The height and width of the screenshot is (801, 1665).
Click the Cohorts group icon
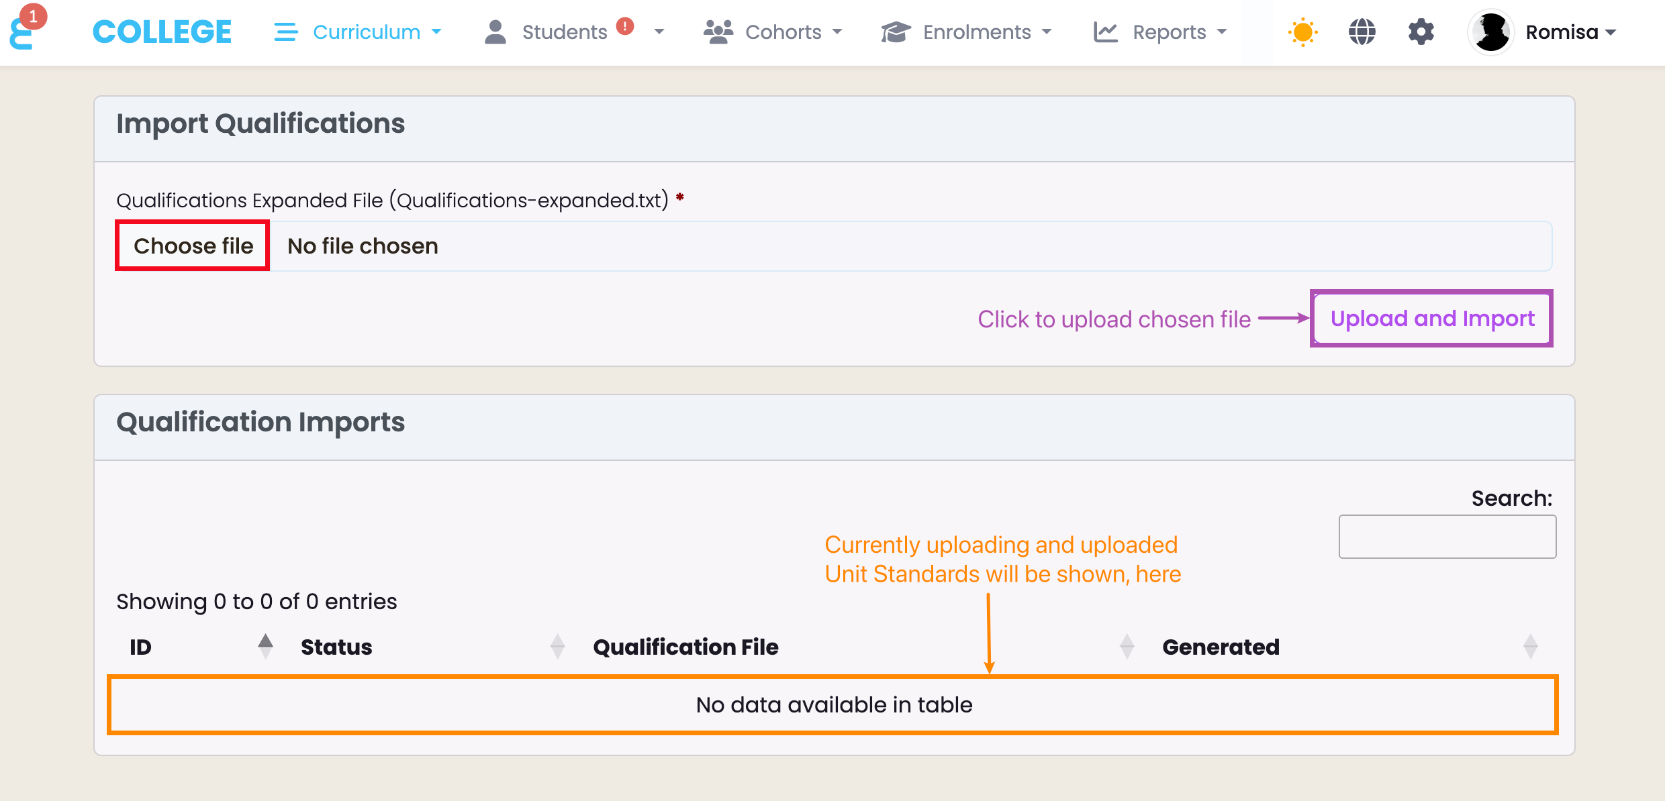(718, 32)
